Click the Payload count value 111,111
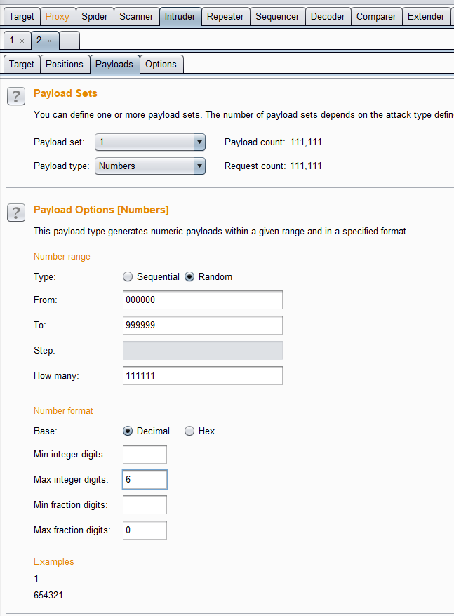Viewport: 454px width, 616px height. point(306,142)
